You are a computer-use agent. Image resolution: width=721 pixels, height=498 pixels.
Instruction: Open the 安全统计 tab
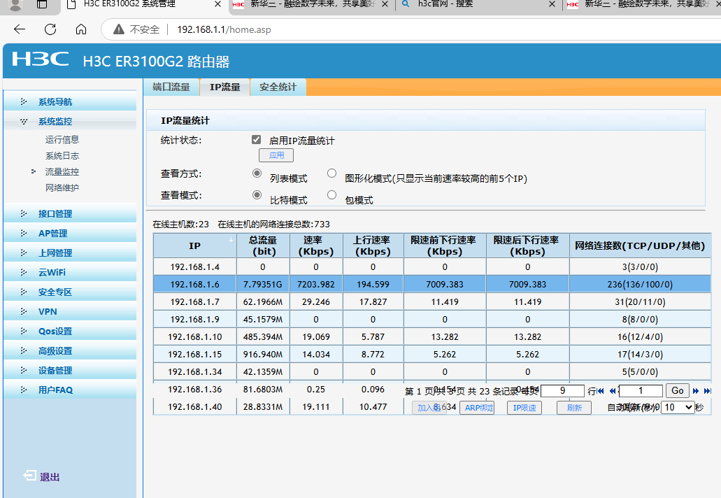click(278, 87)
